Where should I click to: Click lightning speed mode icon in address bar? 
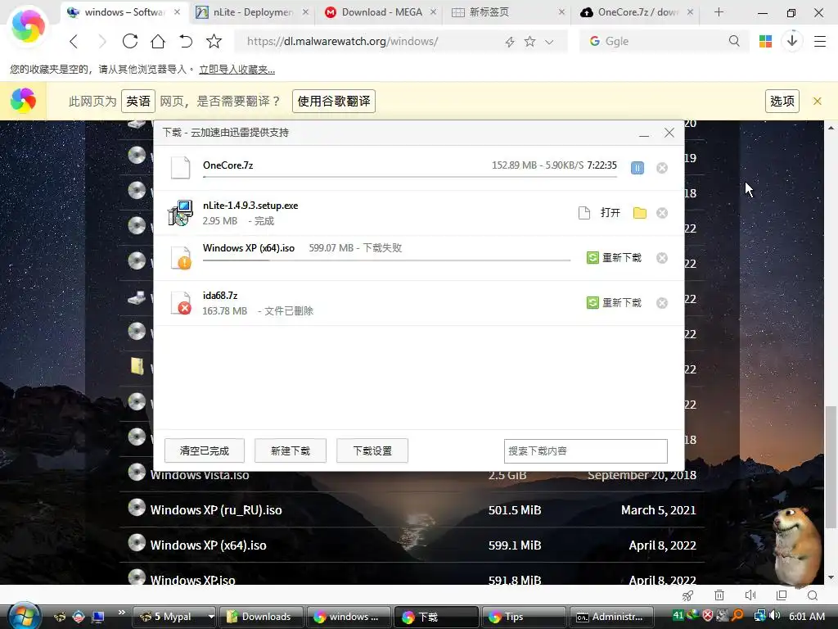509,42
